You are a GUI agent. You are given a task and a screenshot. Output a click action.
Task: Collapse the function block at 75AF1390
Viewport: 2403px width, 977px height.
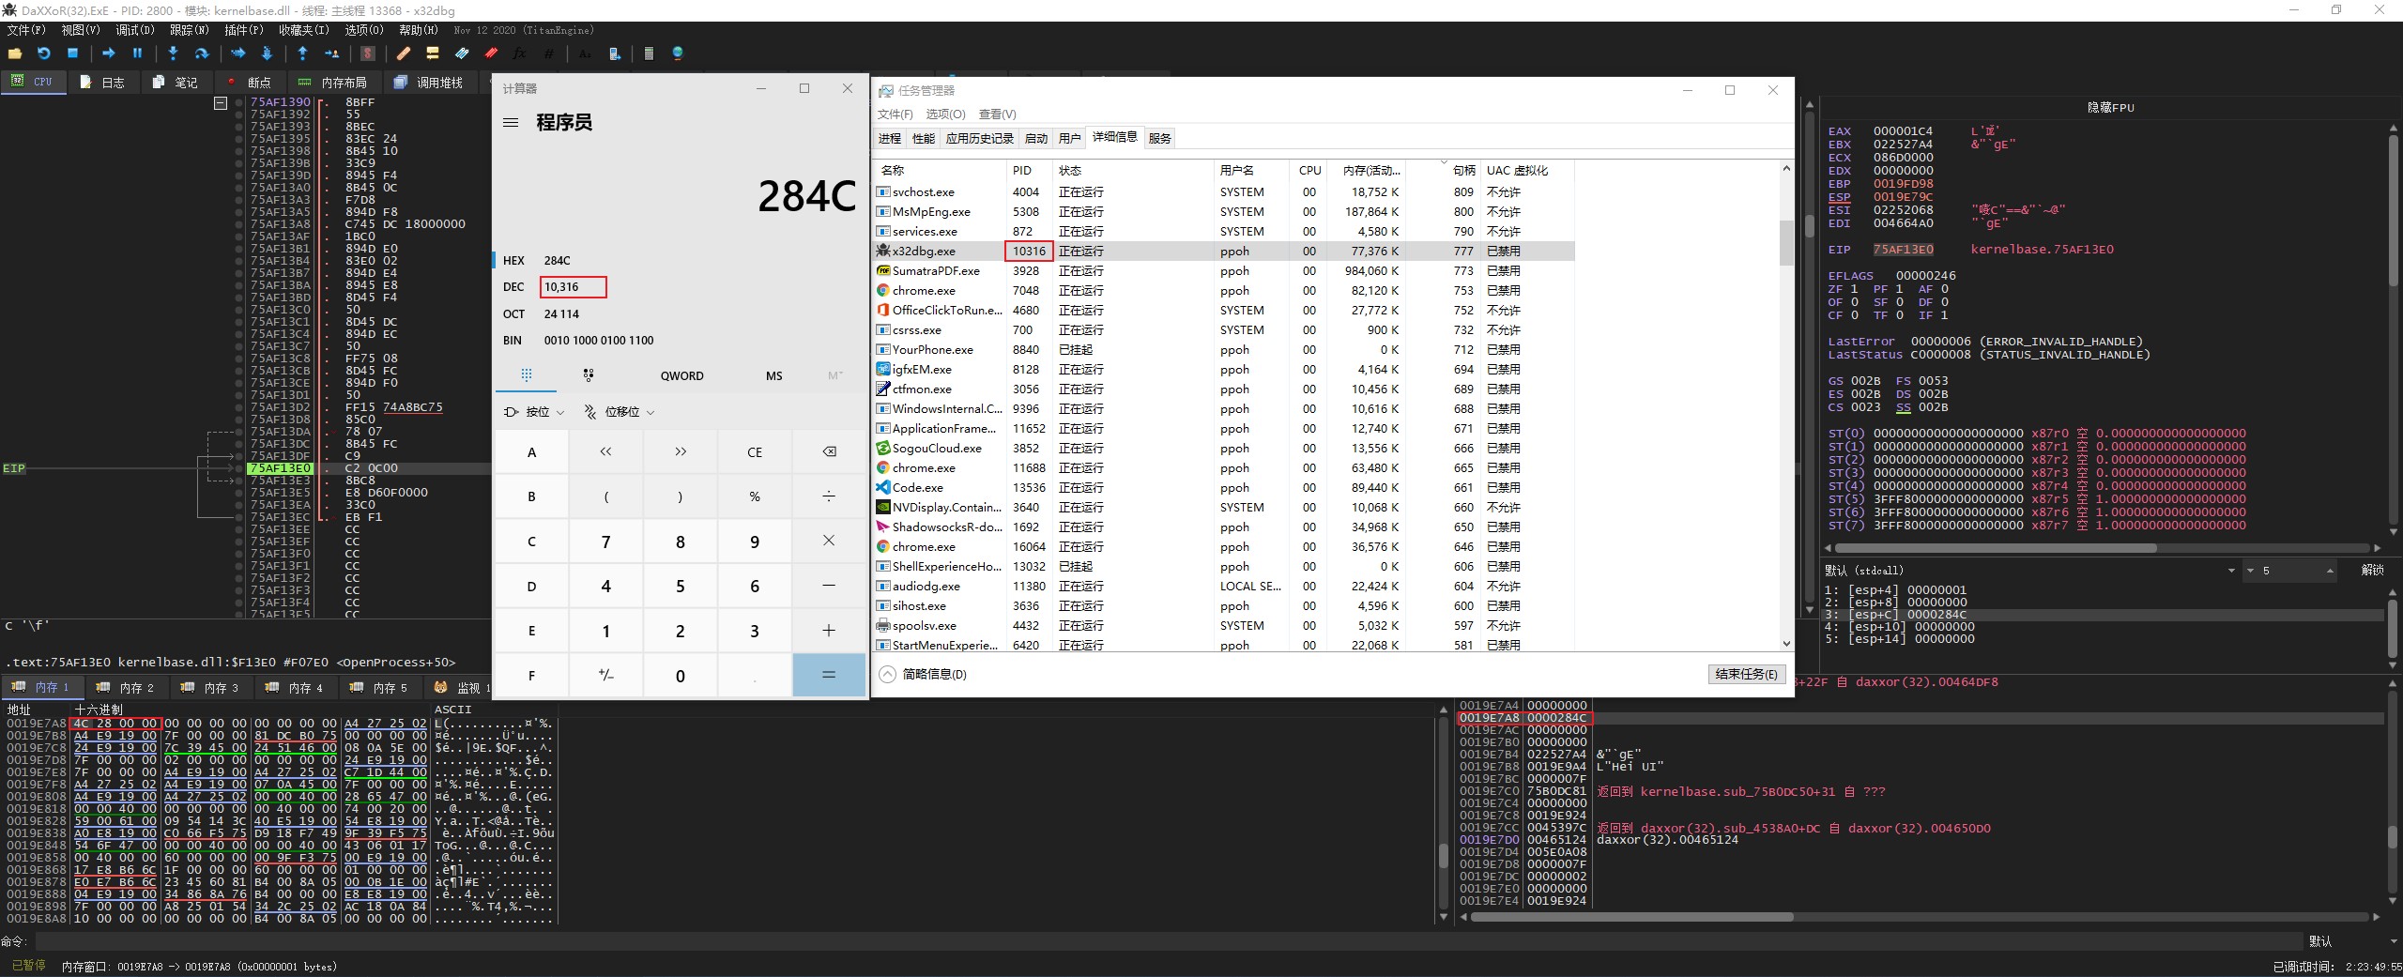tap(220, 103)
